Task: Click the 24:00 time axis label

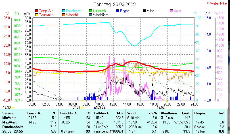Action: (194, 104)
